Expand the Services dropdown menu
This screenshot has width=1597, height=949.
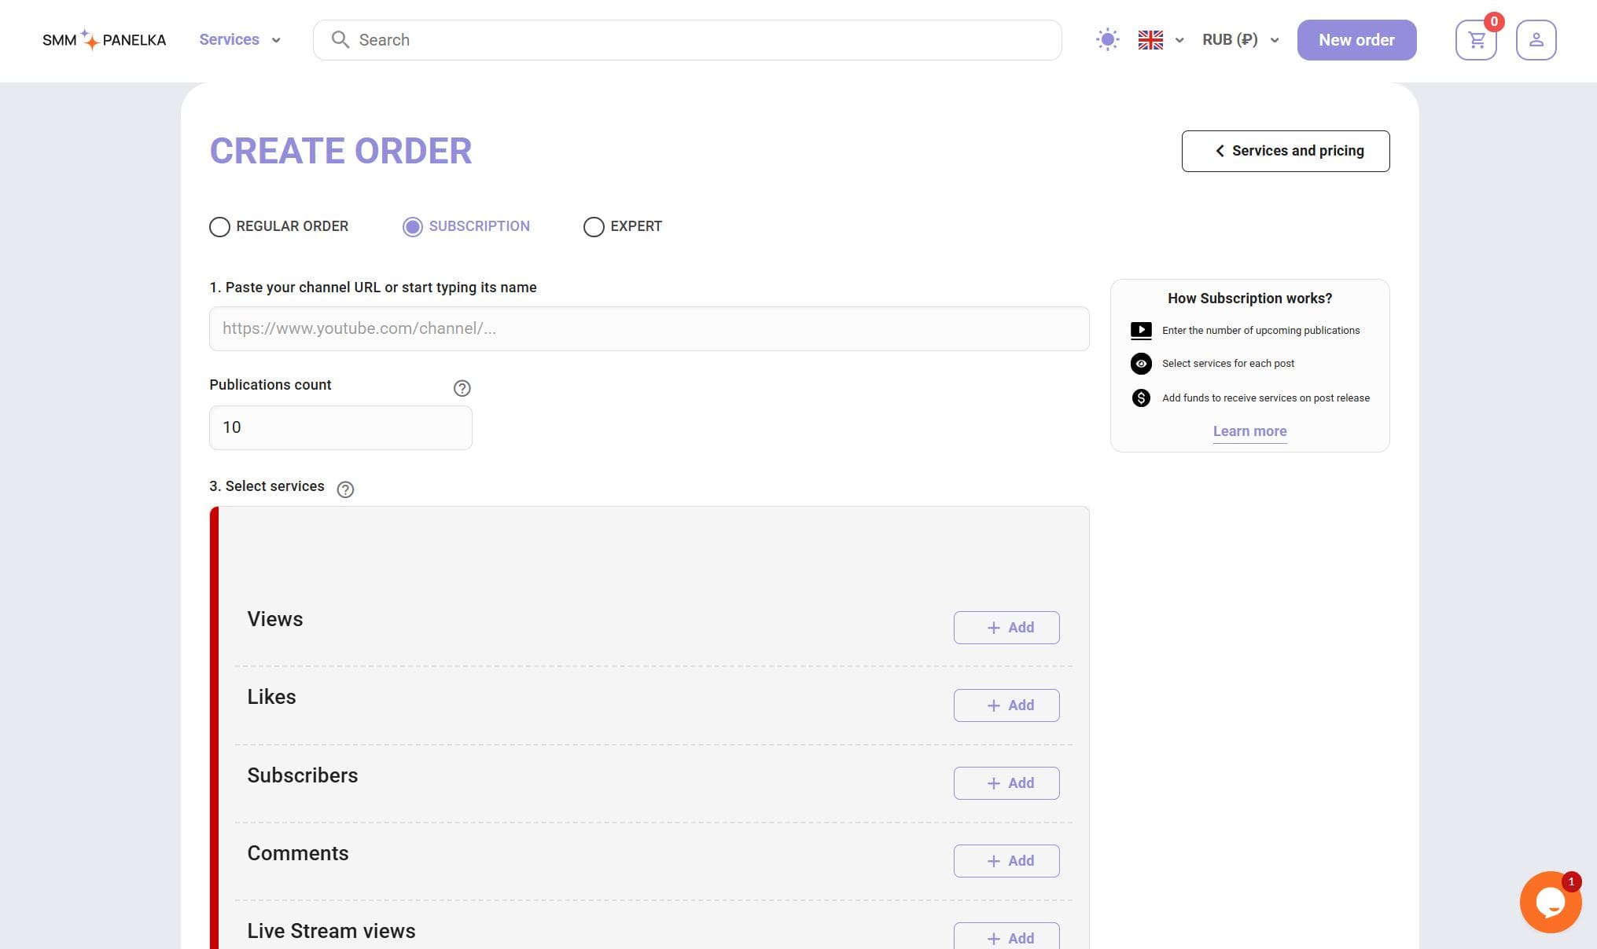[x=239, y=40]
